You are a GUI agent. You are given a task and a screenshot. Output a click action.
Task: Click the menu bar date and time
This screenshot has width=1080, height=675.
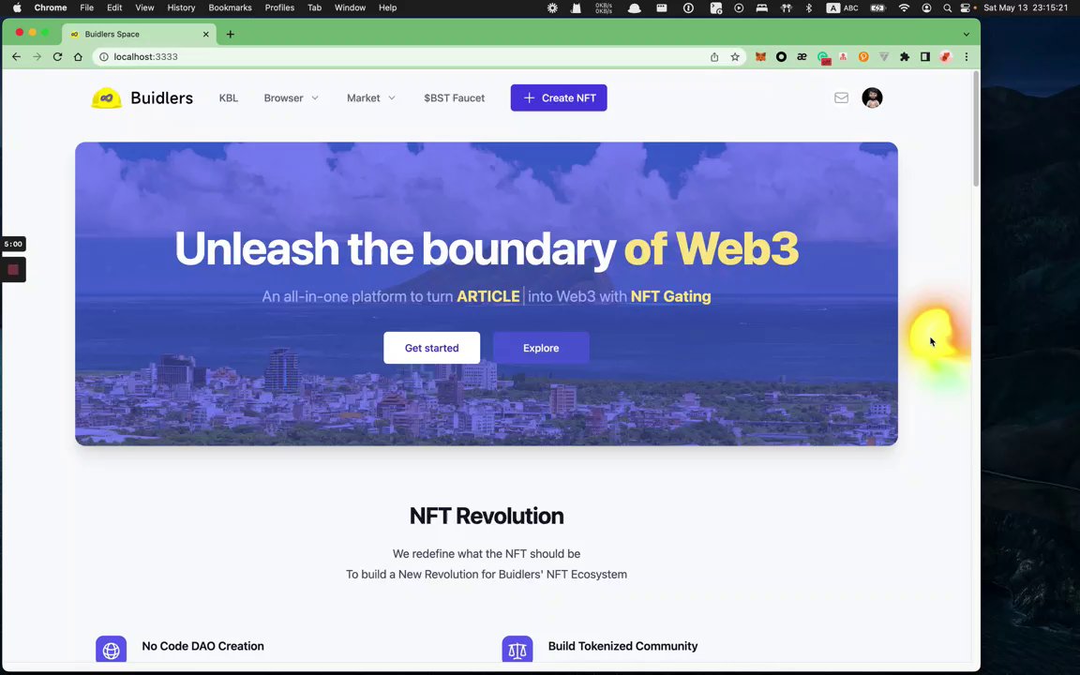1026,7
